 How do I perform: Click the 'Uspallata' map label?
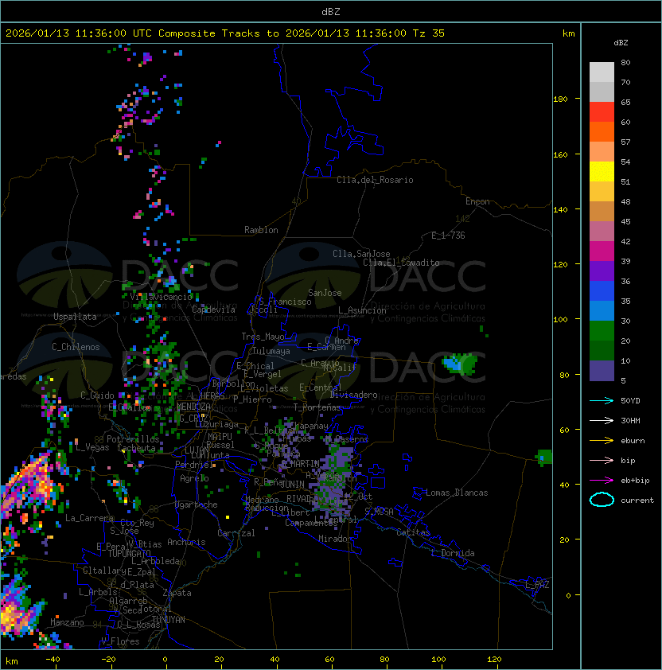click(x=75, y=317)
